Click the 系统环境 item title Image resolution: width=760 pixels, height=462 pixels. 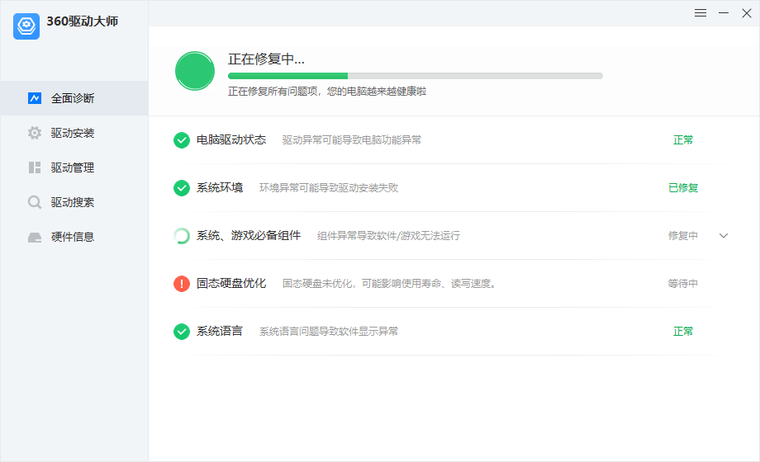tap(220, 187)
